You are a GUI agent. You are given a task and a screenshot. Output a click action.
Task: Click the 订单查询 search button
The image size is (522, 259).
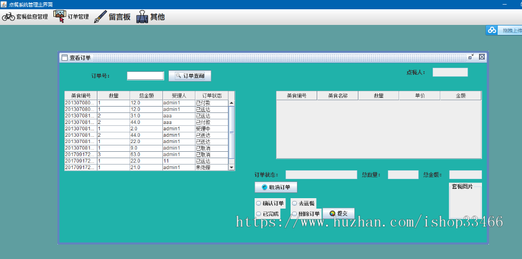tap(190, 76)
